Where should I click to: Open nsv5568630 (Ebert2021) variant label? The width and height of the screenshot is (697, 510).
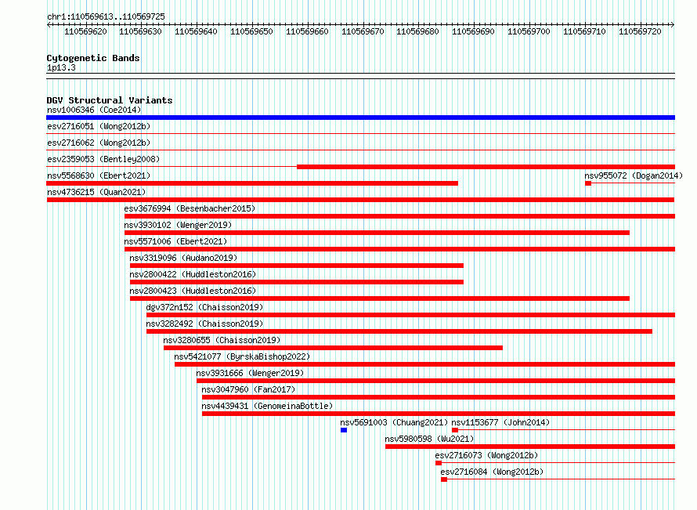(x=99, y=175)
